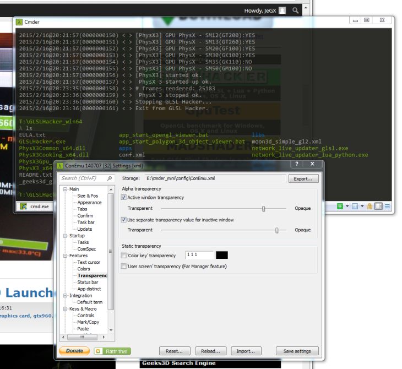Click the browser search magnifier beside Howdy, JeGX

coord(295,10)
